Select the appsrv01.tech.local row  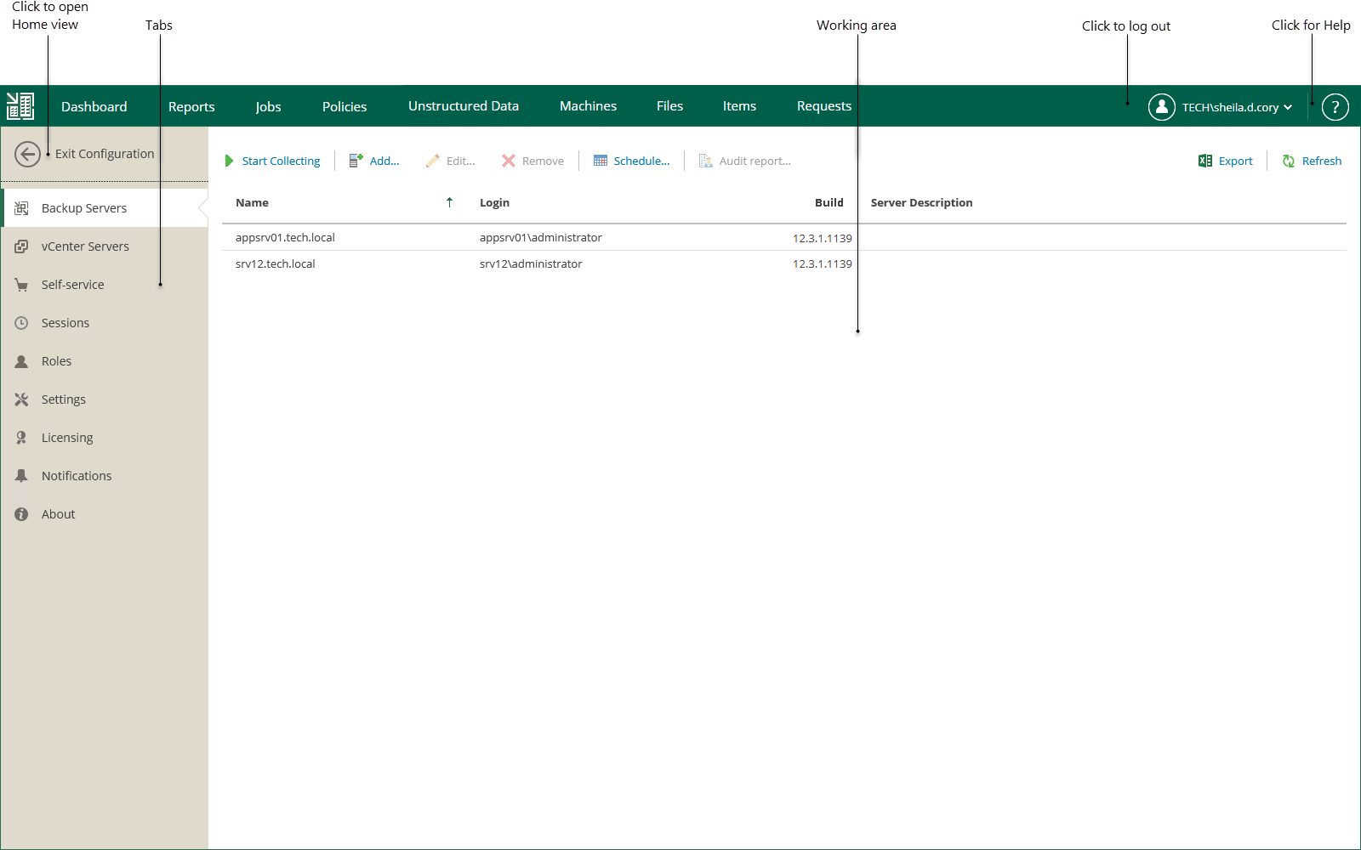click(783, 238)
